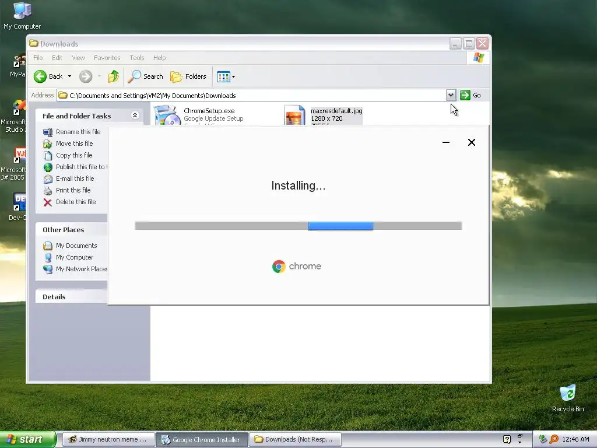Image resolution: width=597 pixels, height=448 pixels.
Task: Click the ChromeSetup.exe file name
Action: point(209,111)
